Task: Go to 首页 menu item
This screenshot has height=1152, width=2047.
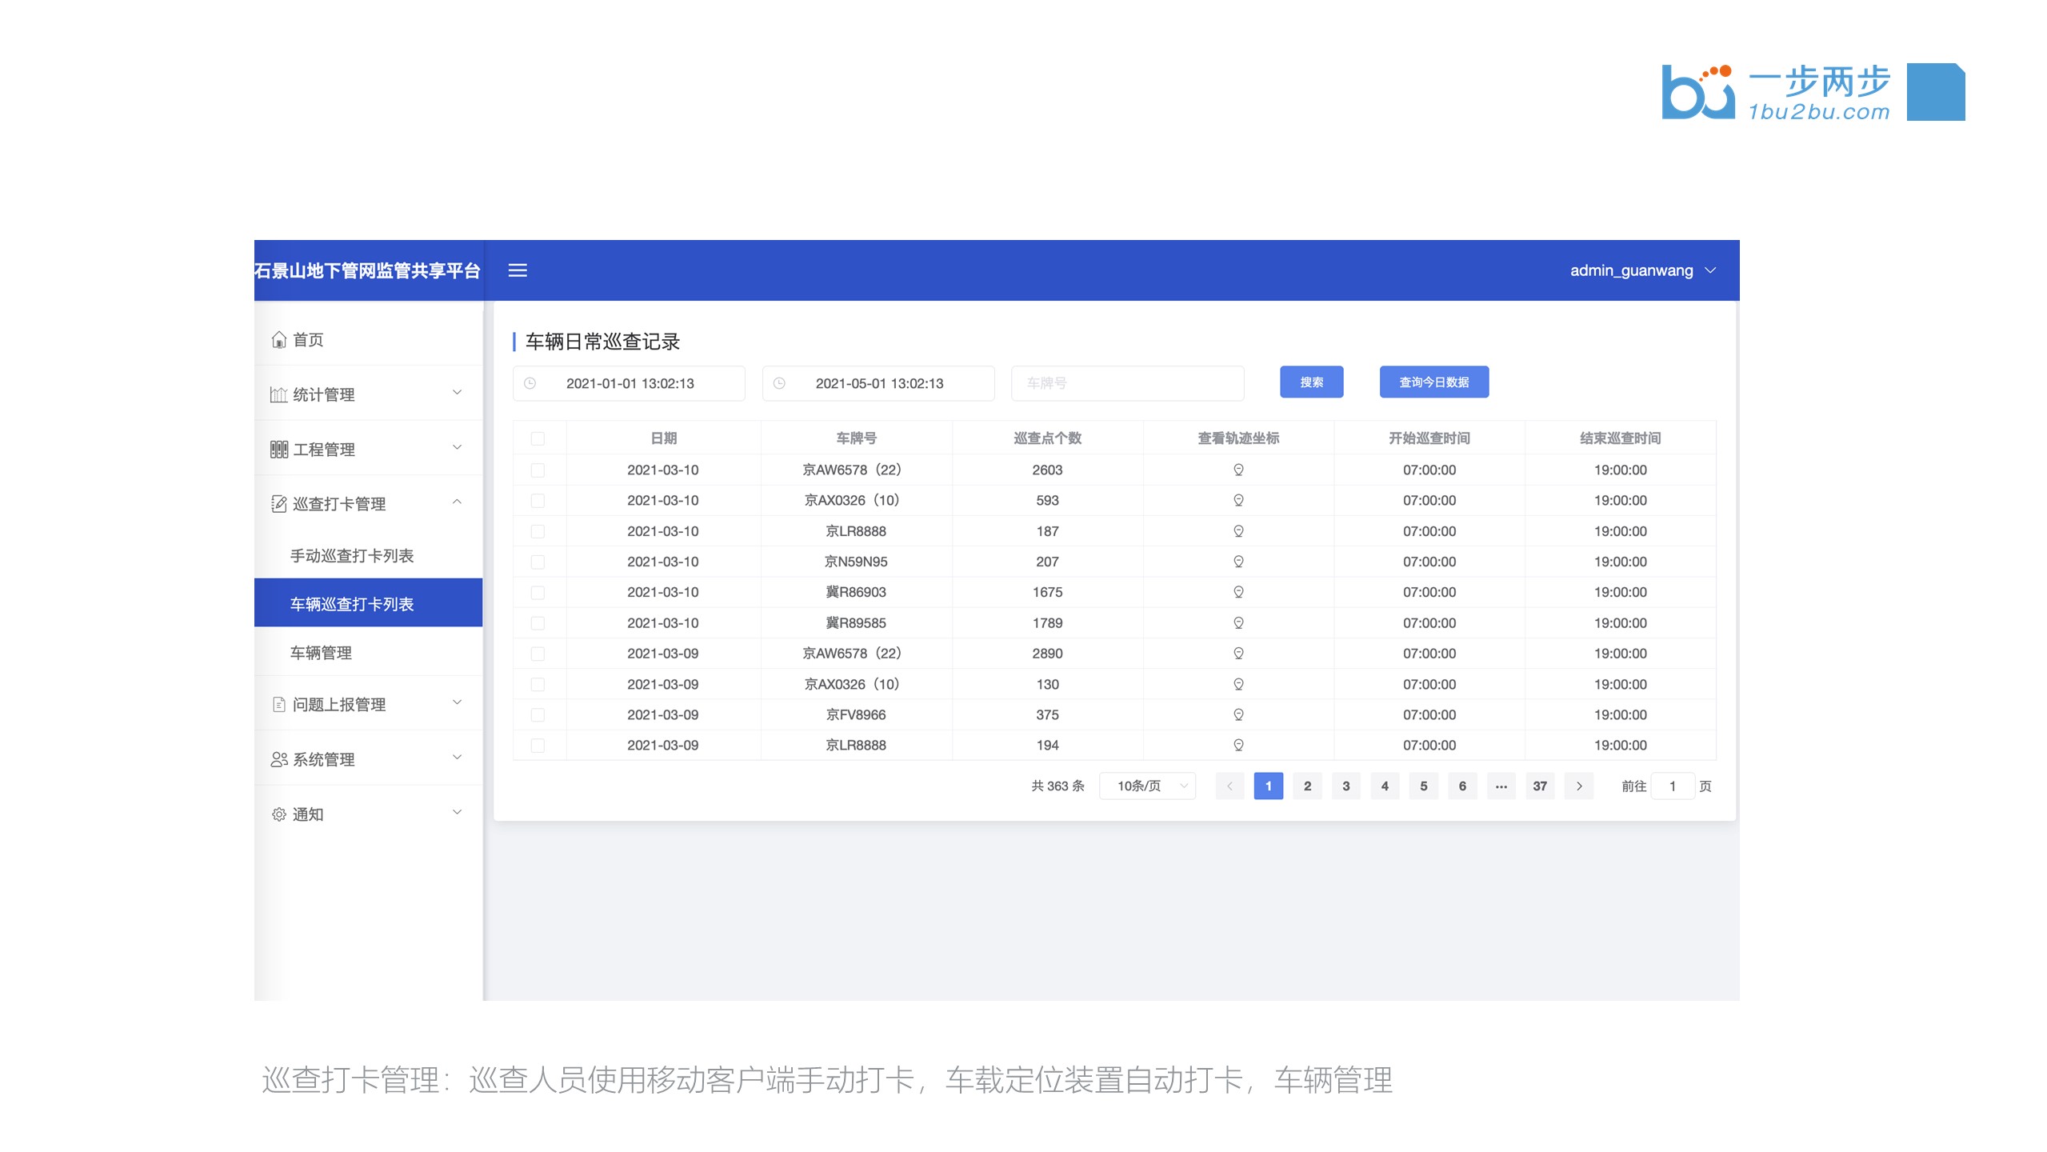Action: 369,340
